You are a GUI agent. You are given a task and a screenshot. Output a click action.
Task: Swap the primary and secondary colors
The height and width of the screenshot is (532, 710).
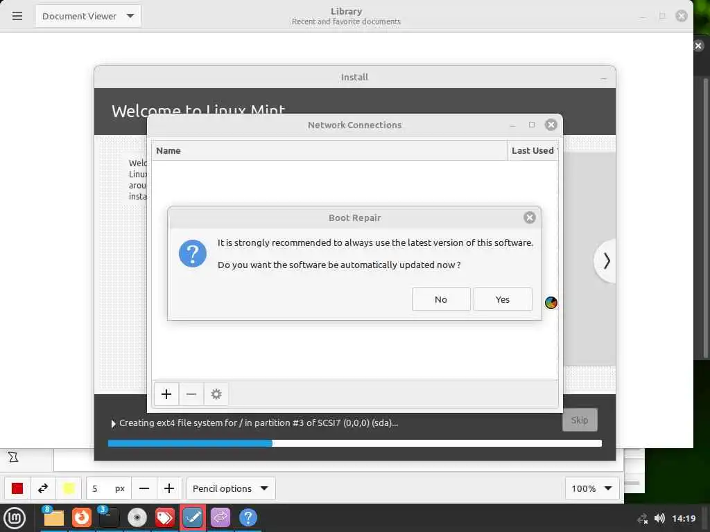(x=43, y=488)
